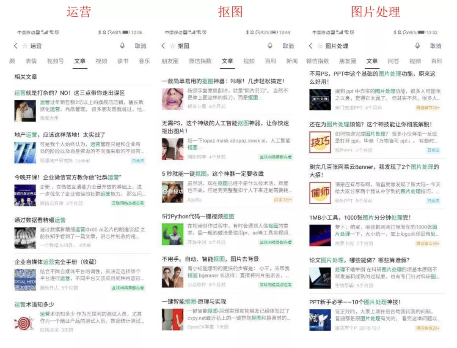
Task: Click source name 淘宝大学
Action: [49, 118]
